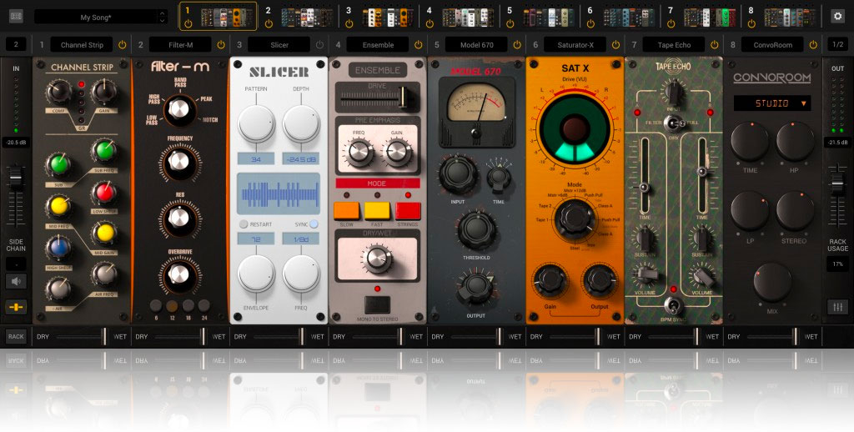Open the My Song preset selector

(100, 17)
